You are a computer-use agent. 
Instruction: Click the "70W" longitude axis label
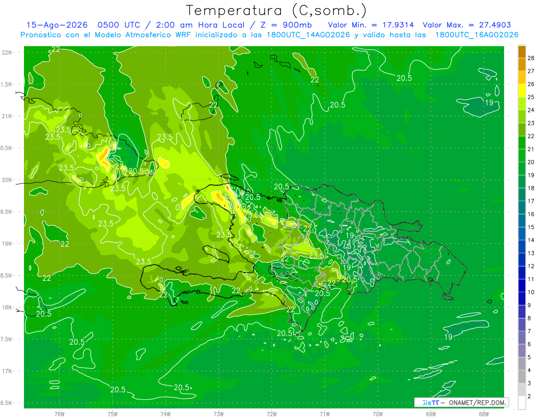(x=377, y=414)
